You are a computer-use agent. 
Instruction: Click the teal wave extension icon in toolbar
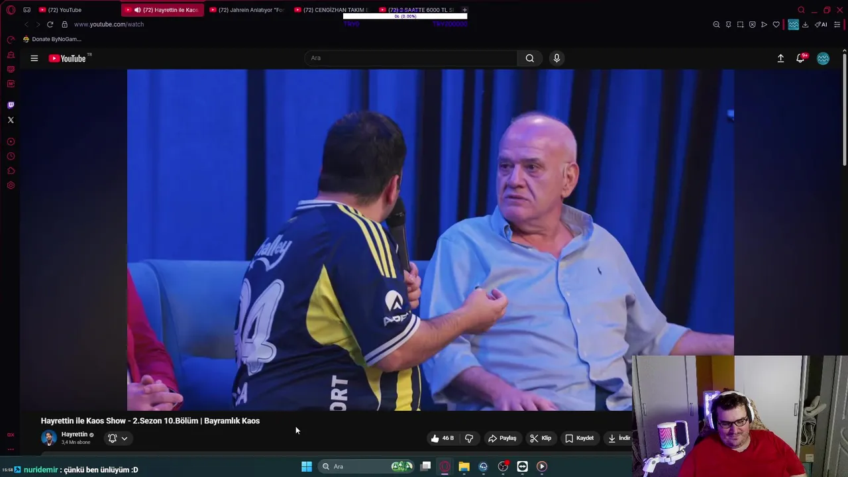coord(793,25)
